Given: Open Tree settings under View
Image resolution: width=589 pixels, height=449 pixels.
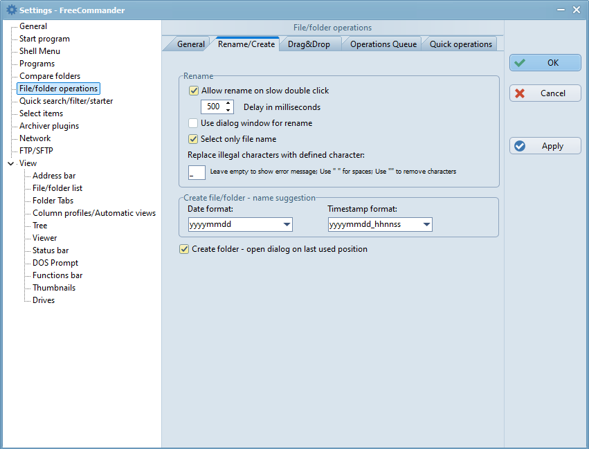Looking at the screenshot, I should tap(40, 226).
